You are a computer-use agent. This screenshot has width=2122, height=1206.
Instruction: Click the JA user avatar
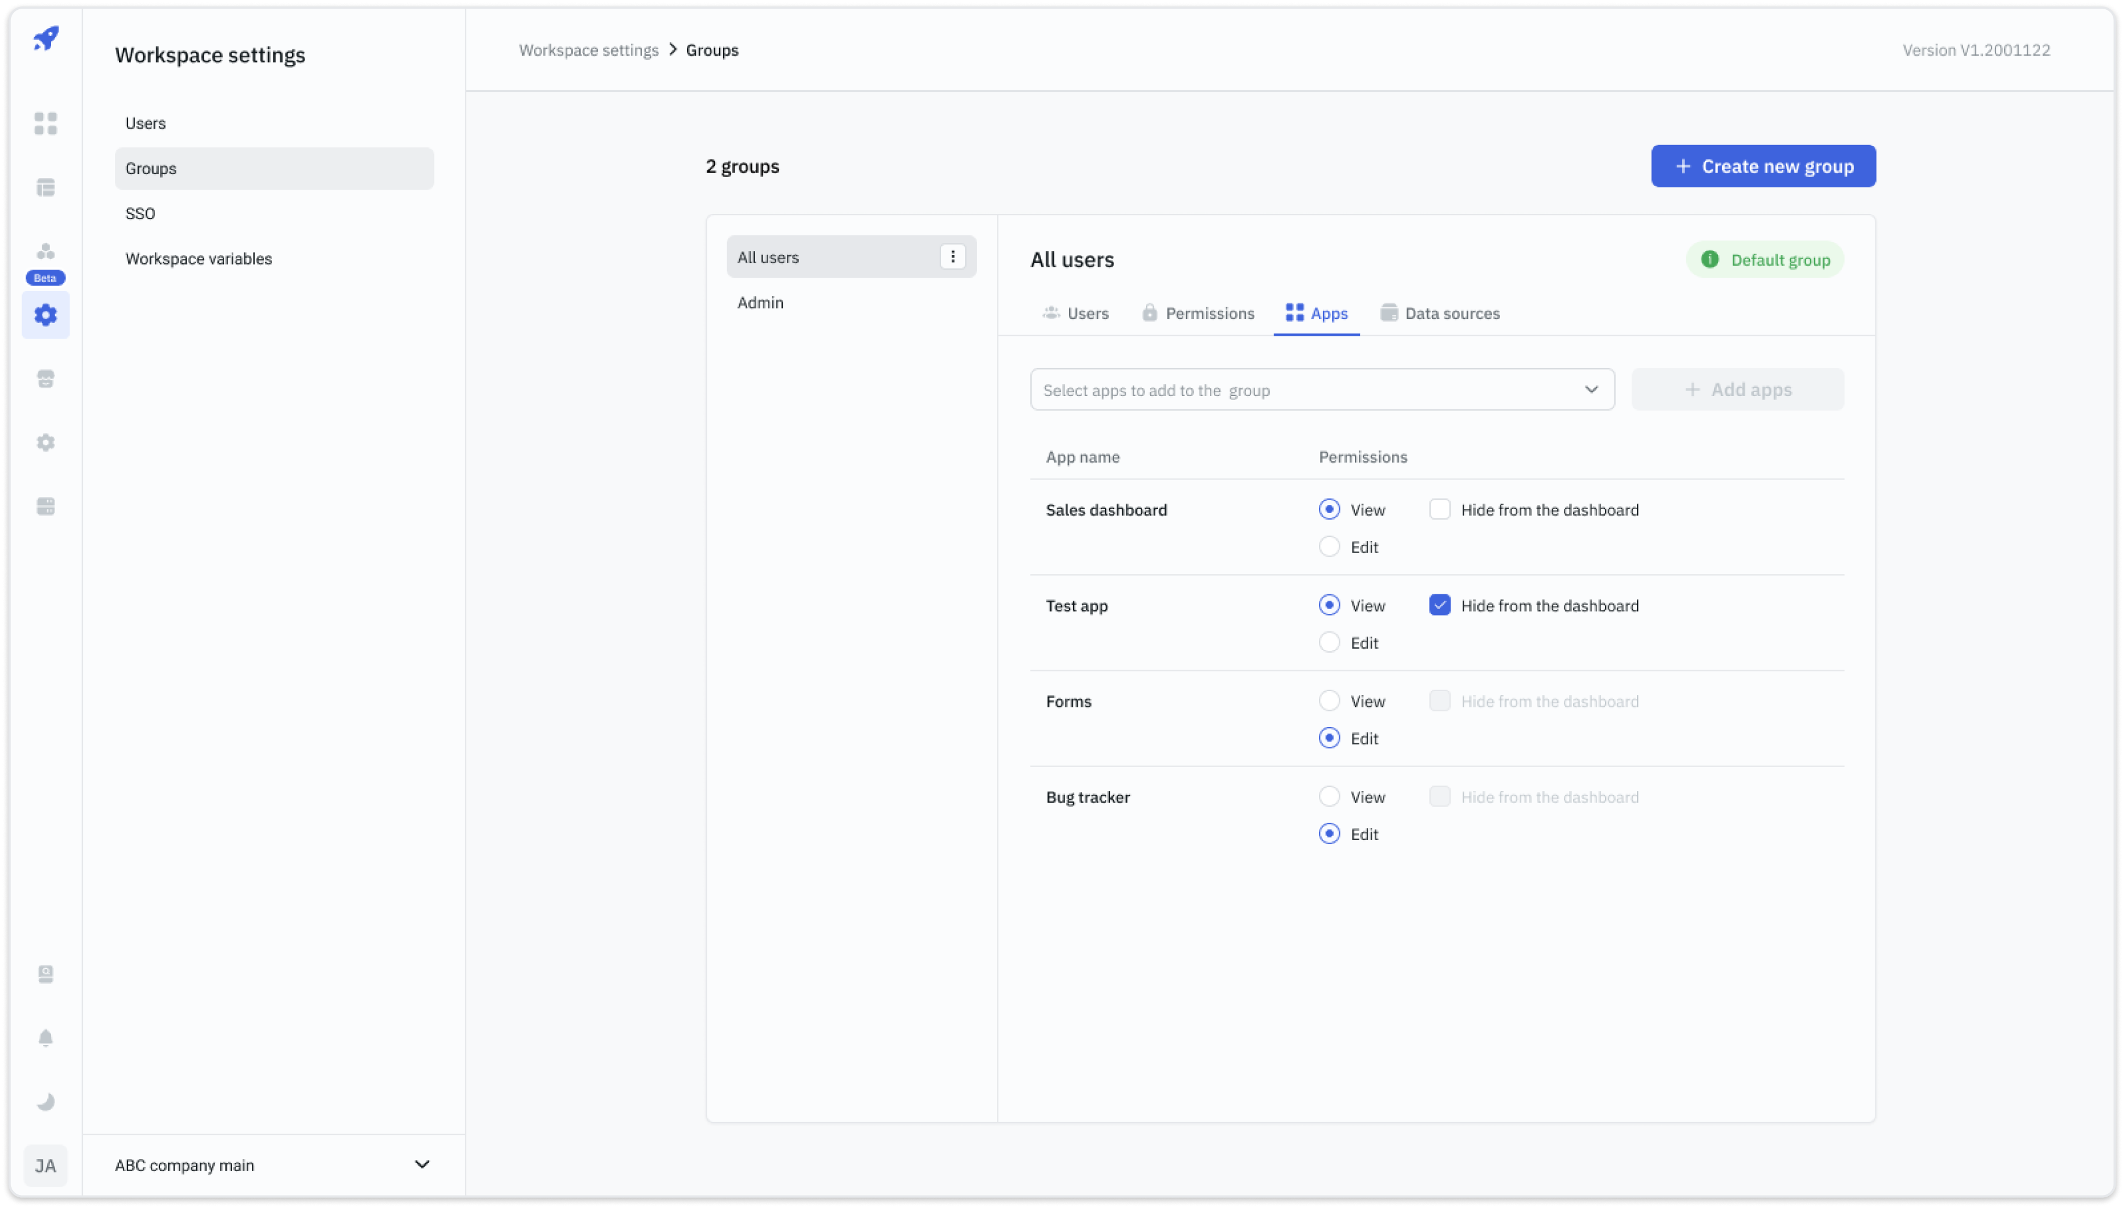46,1165
